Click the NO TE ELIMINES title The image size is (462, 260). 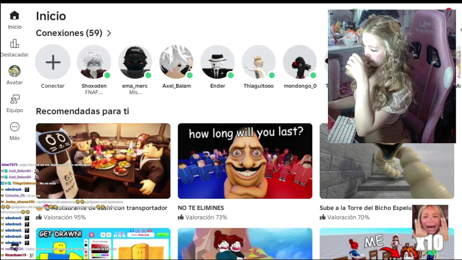point(201,208)
